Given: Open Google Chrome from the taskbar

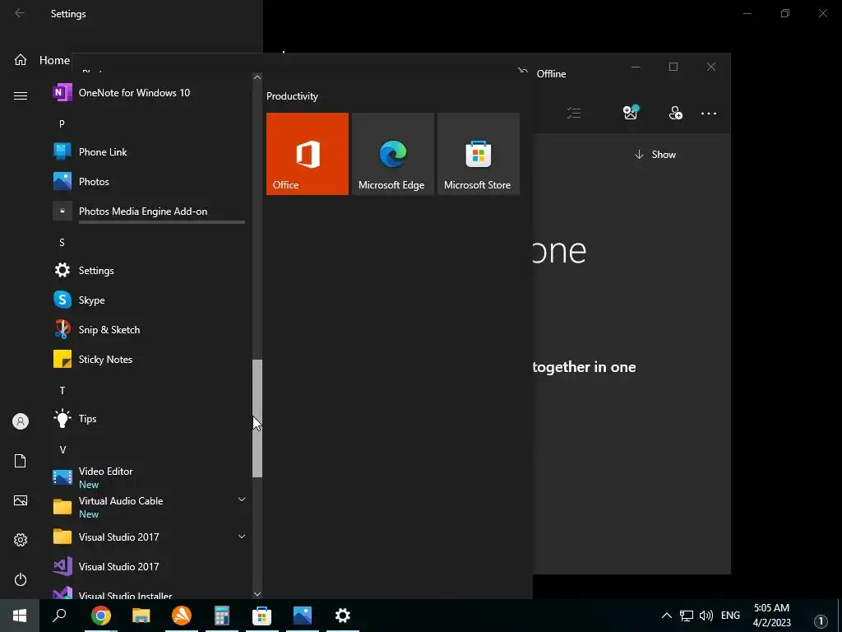Looking at the screenshot, I should pyautogui.click(x=100, y=616).
